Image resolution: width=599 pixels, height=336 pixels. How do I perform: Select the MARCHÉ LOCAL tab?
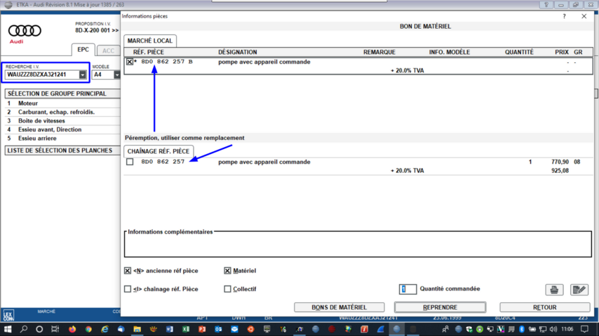[x=150, y=41]
